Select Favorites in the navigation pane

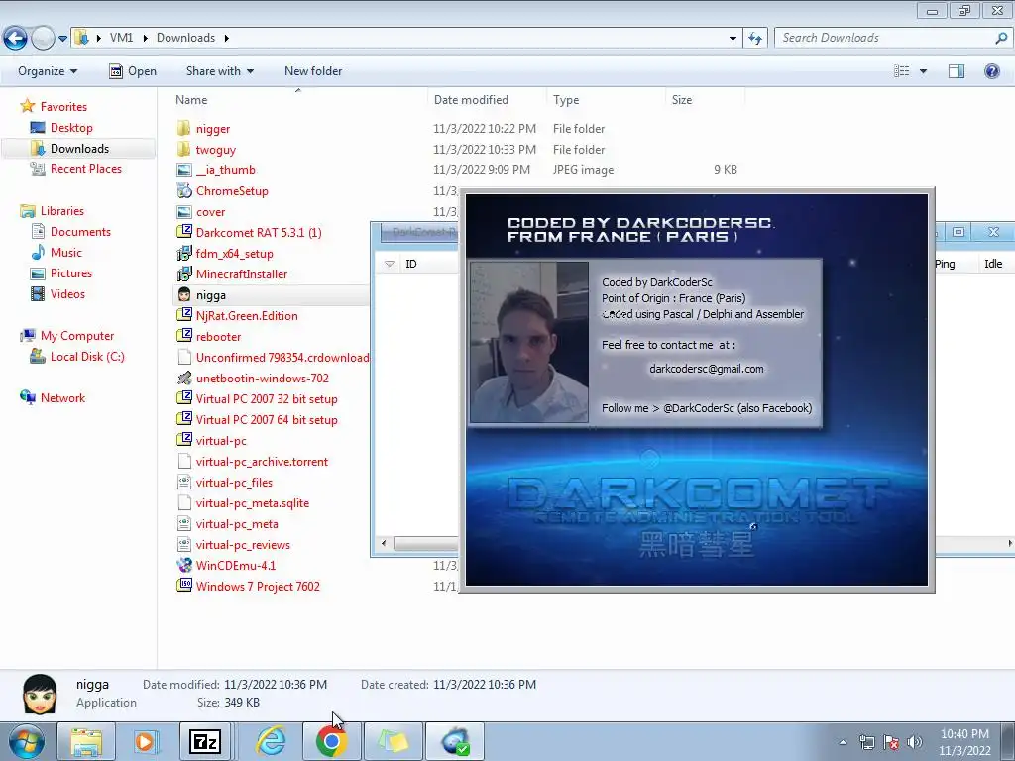pos(63,107)
